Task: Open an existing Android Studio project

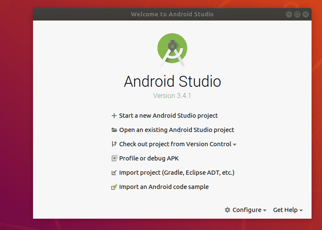Action: point(176,130)
